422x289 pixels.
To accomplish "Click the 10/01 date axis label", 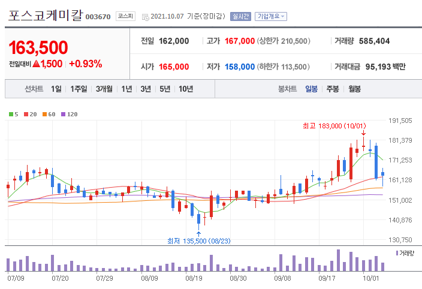I will (x=370, y=278).
